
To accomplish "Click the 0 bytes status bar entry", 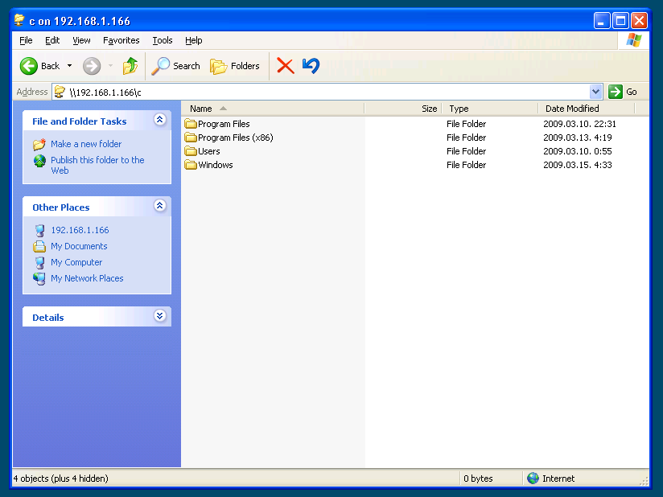I will coord(478,479).
